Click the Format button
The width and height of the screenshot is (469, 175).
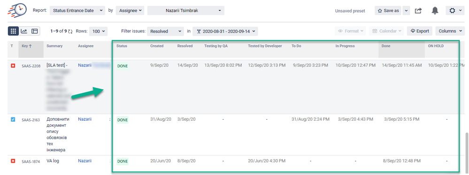click(350, 31)
